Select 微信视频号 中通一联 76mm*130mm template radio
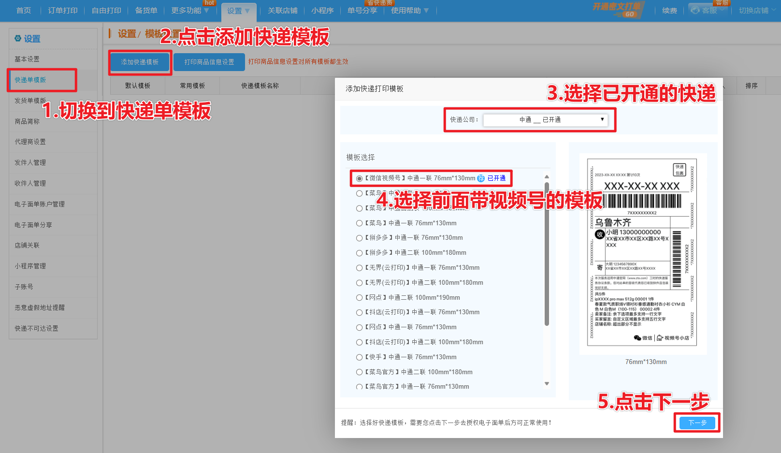Image resolution: width=781 pixels, height=453 pixels. click(359, 178)
